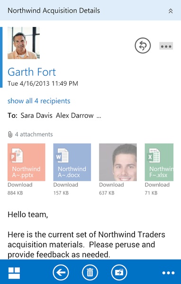The height and width of the screenshot is (284, 181).
Task: Open more options in bottom bar
Action: (168, 273)
